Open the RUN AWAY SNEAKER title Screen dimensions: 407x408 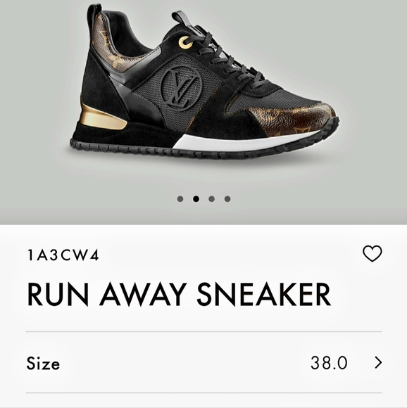pos(179,295)
